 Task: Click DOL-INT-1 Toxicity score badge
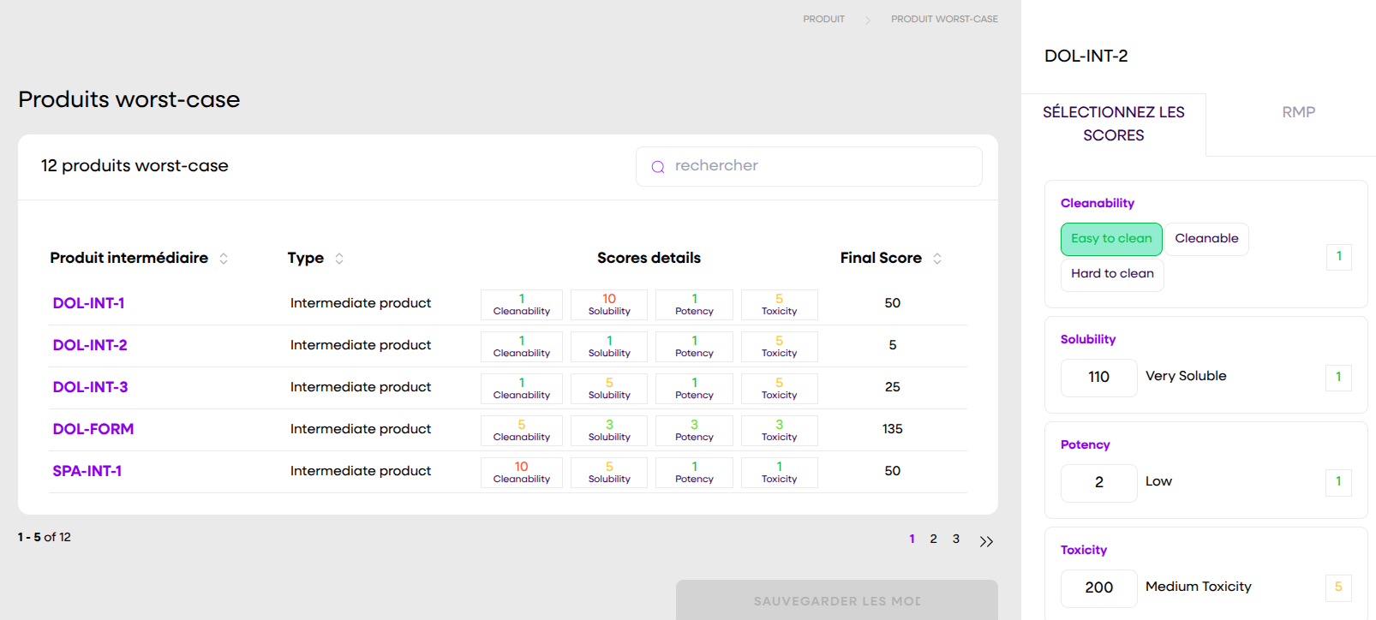(x=779, y=305)
